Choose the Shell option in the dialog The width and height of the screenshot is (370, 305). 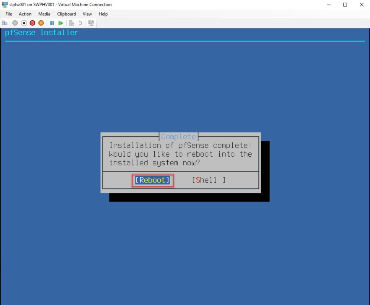click(208, 180)
